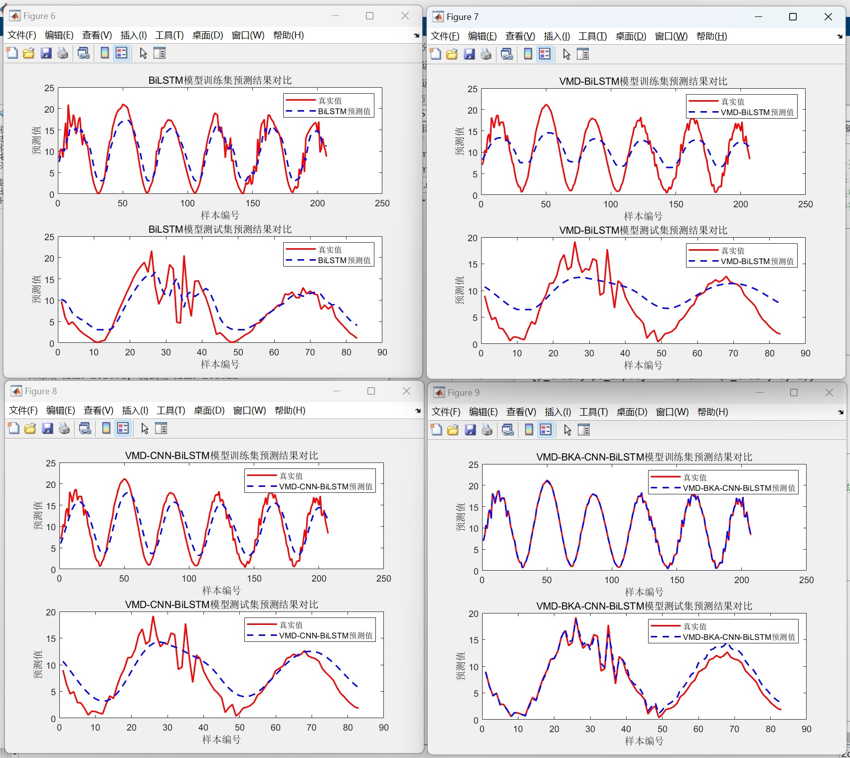Click the dock arrow in Figure 7 menu bar

click(840, 36)
